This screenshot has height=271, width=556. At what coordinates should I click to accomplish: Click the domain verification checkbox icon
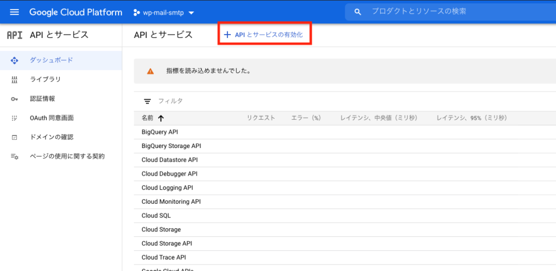(x=15, y=137)
